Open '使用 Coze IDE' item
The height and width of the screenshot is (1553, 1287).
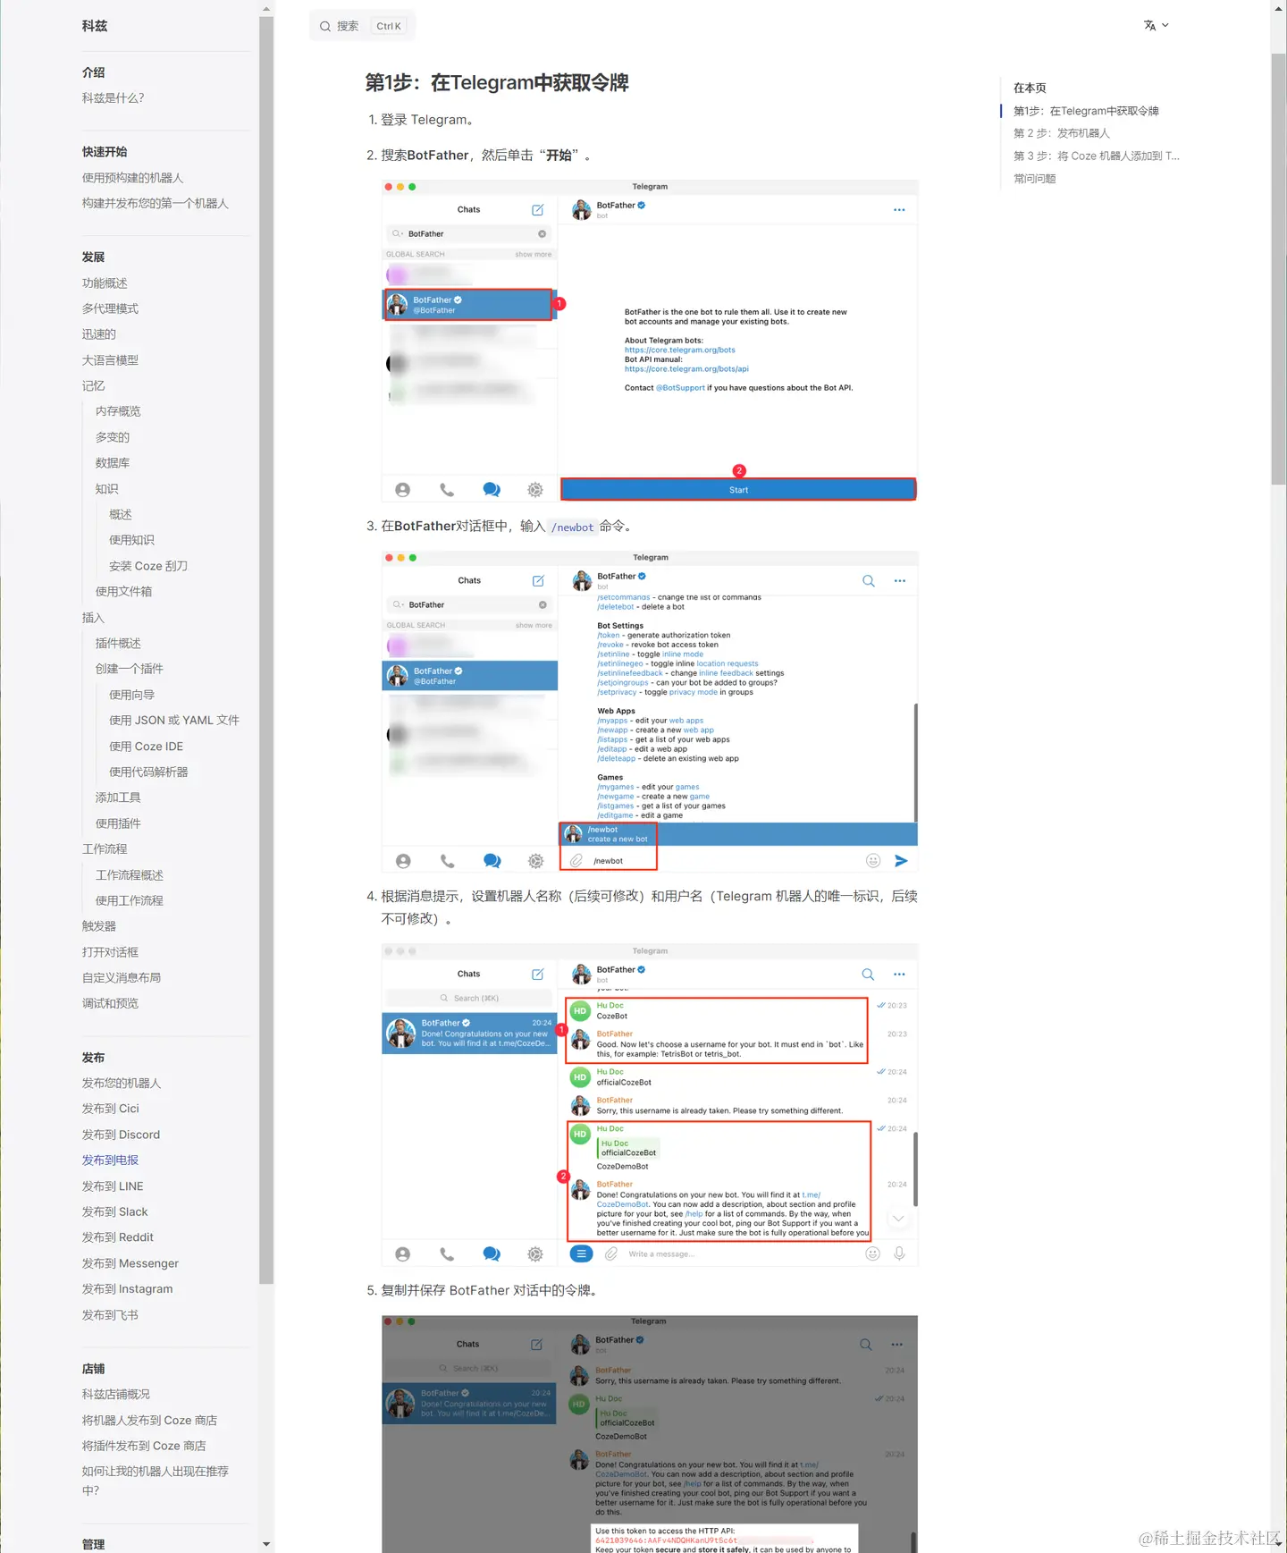147,747
